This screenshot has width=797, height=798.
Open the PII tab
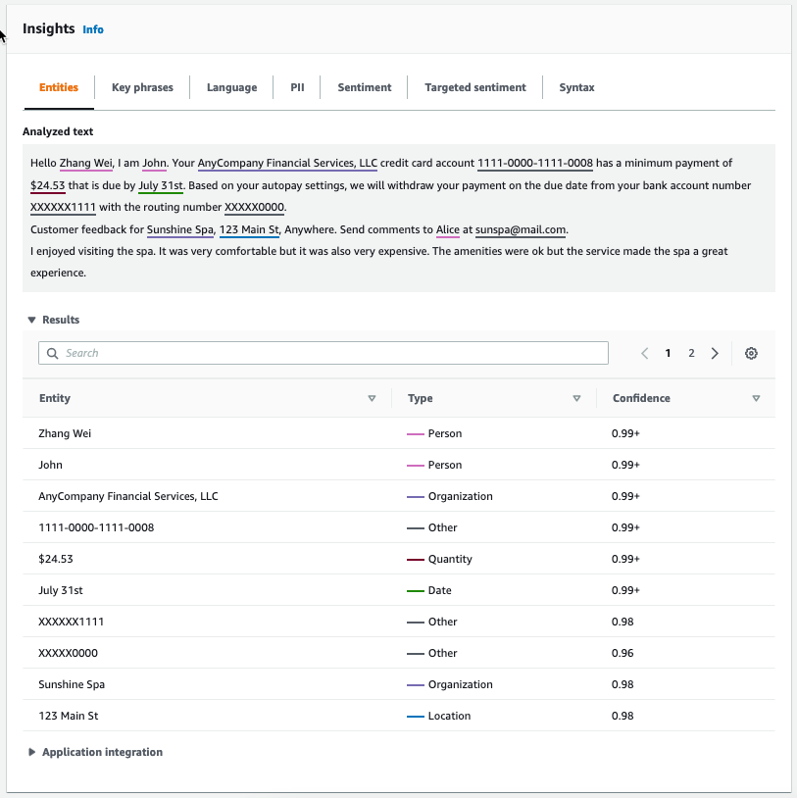[x=297, y=87]
